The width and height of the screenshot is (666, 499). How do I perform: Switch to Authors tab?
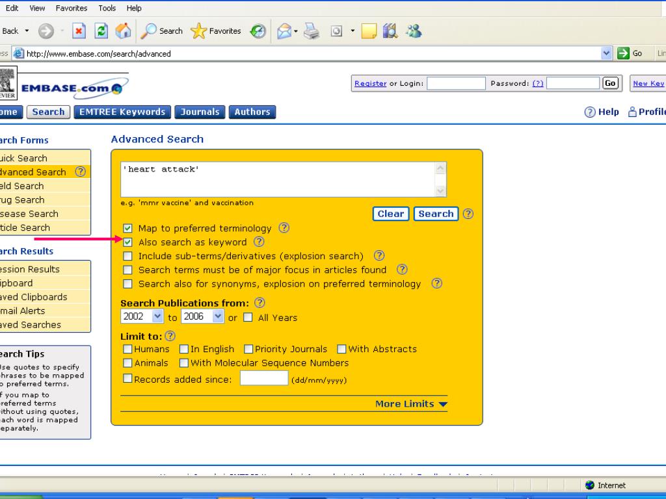pyautogui.click(x=252, y=112)
